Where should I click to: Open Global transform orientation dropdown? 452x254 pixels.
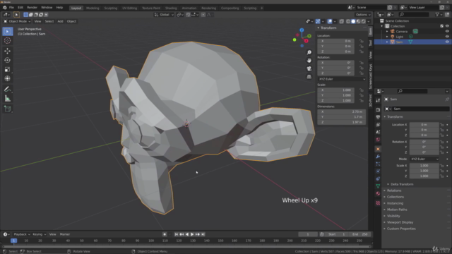point(164,15)
